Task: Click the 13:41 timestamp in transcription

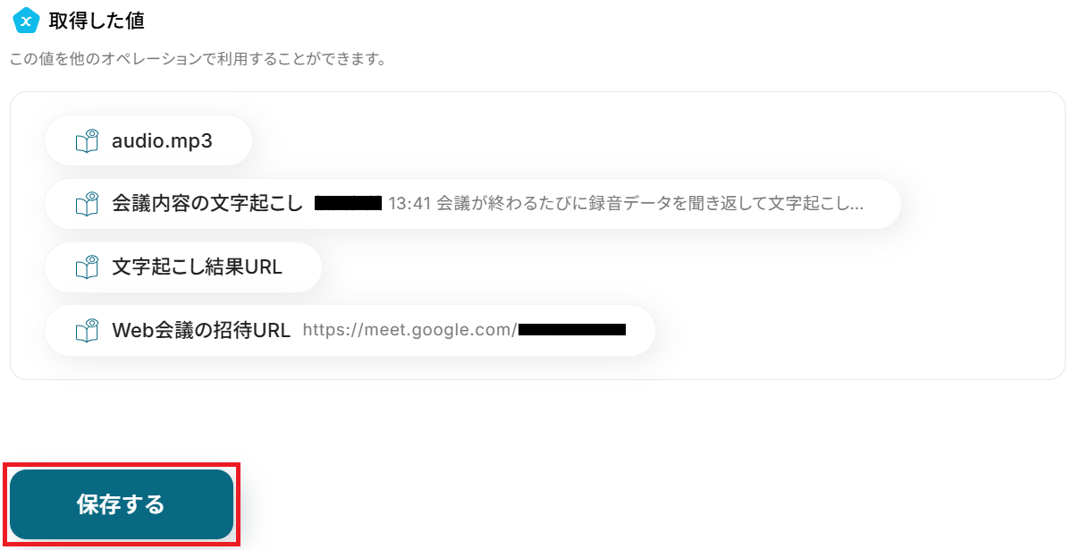Action: [409, 204]
